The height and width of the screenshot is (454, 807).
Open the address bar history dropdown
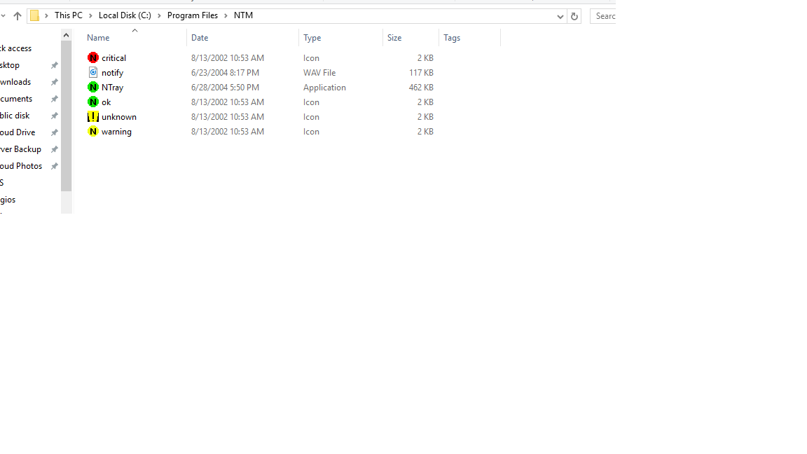click(x=560, y=16)
